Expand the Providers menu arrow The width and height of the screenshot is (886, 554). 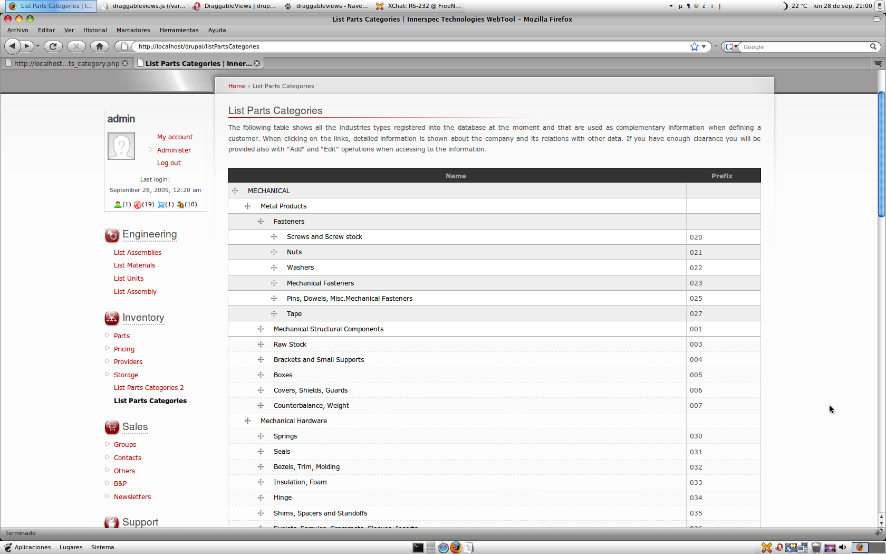[108, 361]
